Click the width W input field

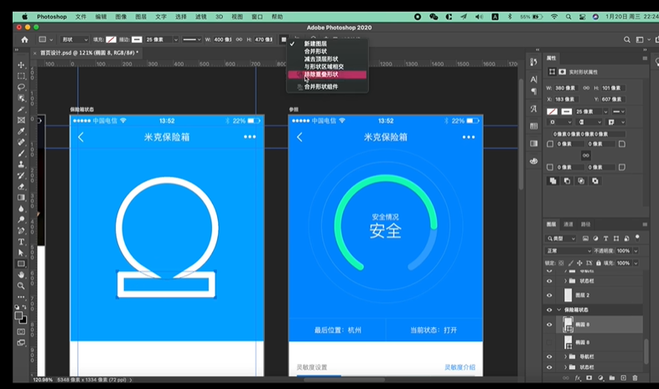pos(224,39)
